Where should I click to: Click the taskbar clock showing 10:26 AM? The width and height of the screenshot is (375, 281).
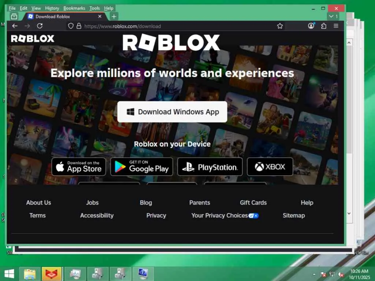pyautogui.click(x=359, y=274)
